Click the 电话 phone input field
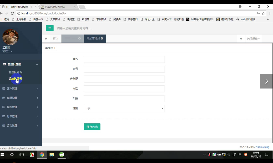This screenshot has width=273, height=163. coord(124,89)
